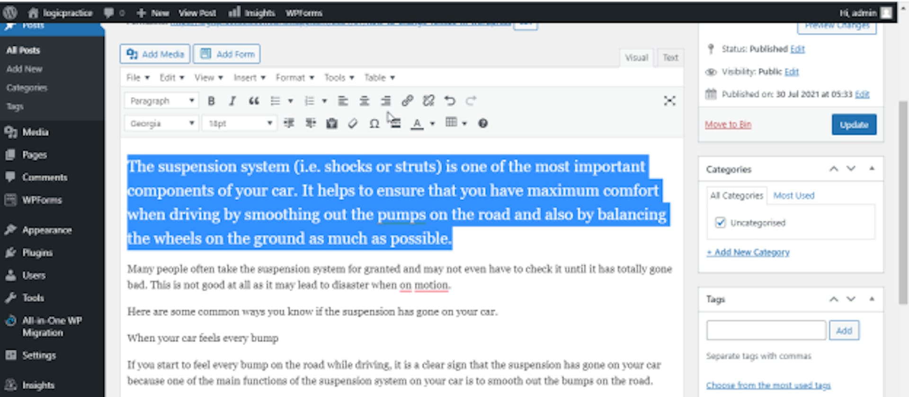Open the 18pt font size dropdown

pyautogui.click(x=239, y=123)
